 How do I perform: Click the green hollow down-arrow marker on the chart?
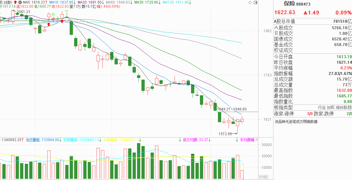tap(53, 15)
